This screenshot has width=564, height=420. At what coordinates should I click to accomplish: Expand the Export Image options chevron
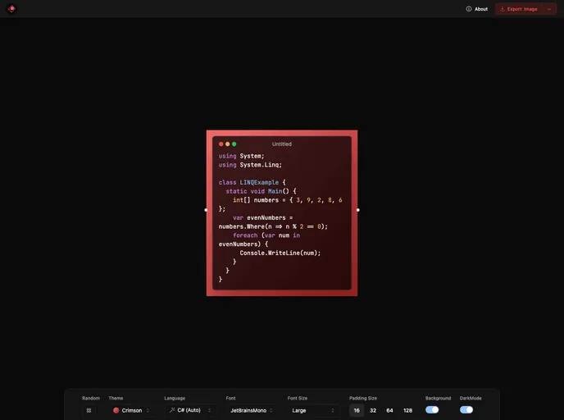click(549, 9)
